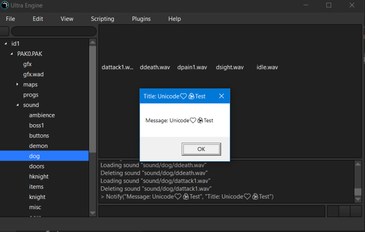The image size is (365, 232).
Task: Click the search field above the tree
Action: [54, 32]
